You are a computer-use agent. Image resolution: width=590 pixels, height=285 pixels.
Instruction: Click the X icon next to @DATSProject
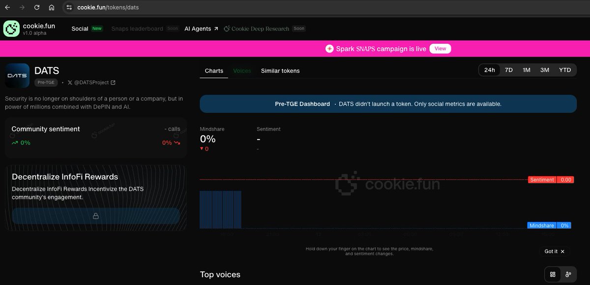point(70,83)
